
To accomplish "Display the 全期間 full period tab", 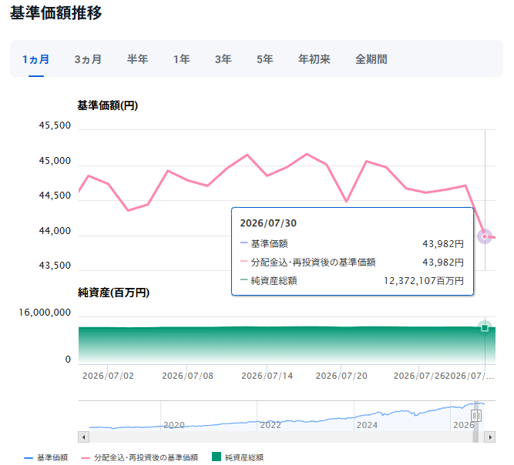I will [371, 59].
